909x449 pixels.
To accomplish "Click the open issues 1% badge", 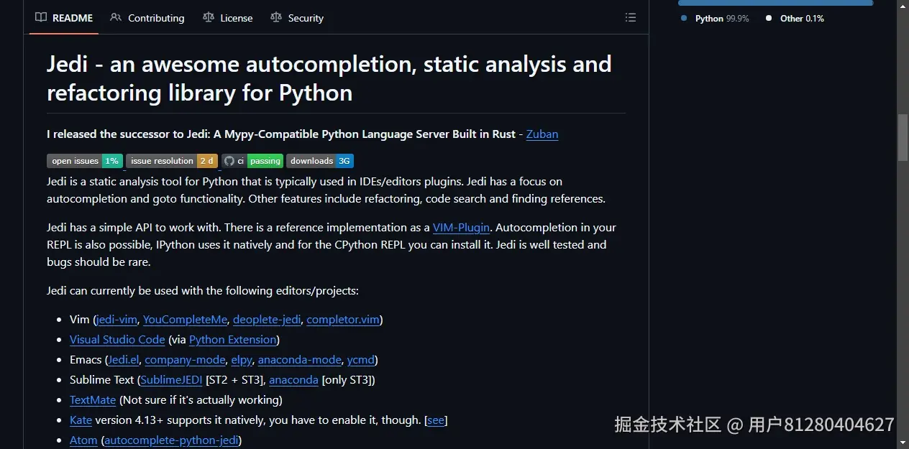I will (x=85, y=161).
